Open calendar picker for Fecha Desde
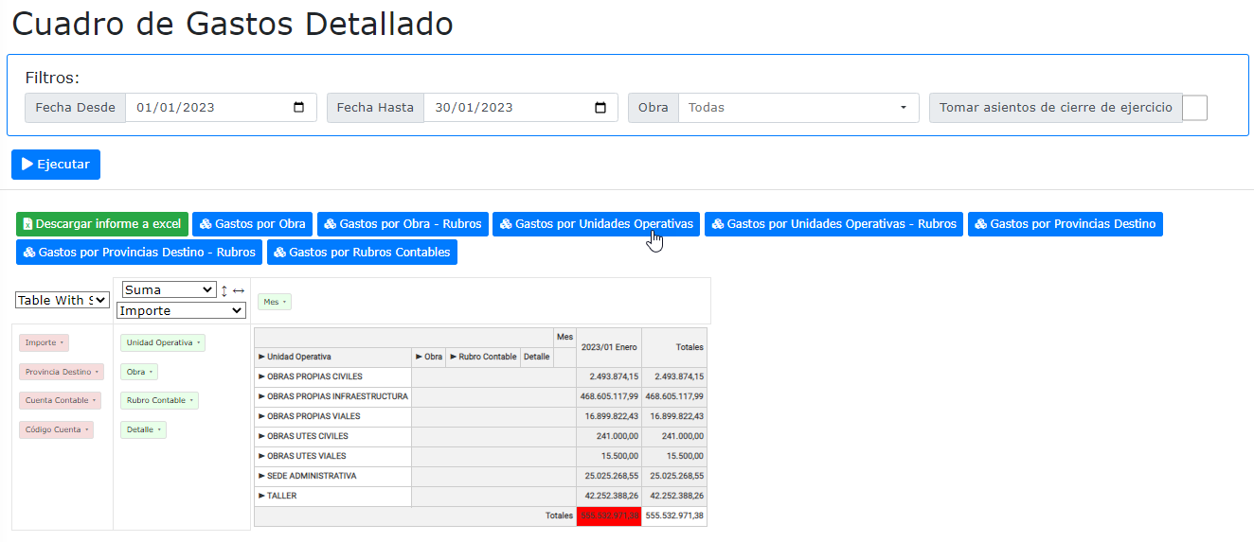 pyautogui.click(x=299, y=108)
